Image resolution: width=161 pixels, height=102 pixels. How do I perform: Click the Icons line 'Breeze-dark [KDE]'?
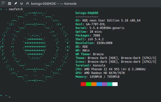click(x=103, y=62)
